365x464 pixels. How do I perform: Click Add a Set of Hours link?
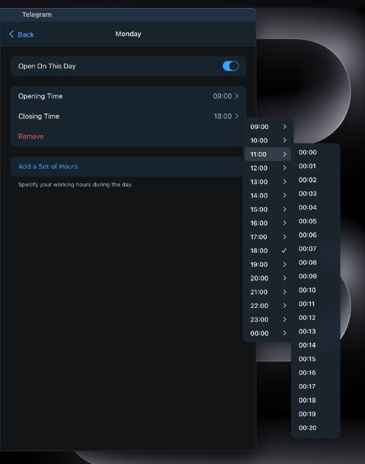pyautogui.click(x=48, y=166)
